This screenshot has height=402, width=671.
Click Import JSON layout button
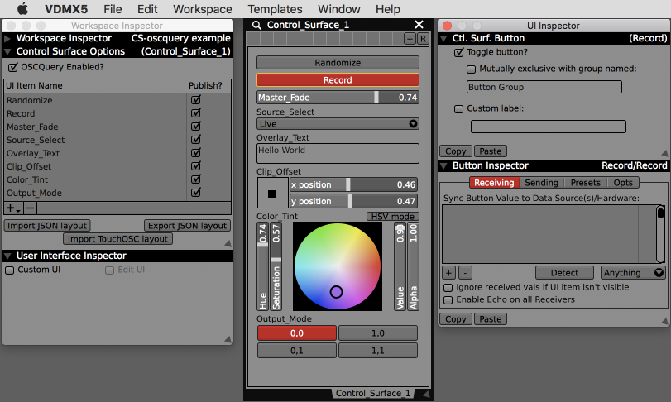(x=47, y=226)
